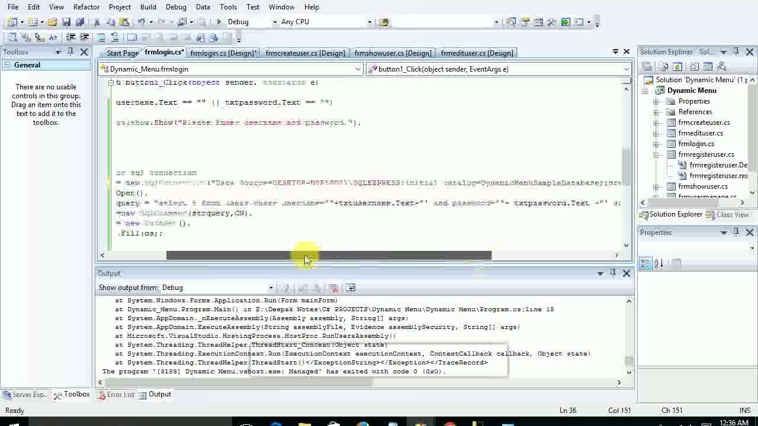This screenshot has width=758, height=426.
Task: Open the active files list dropdown
Action: click(615, 52)
